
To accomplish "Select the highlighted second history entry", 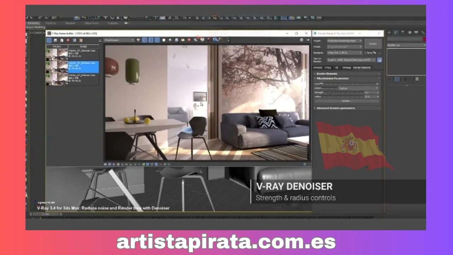I will (73, 67).
